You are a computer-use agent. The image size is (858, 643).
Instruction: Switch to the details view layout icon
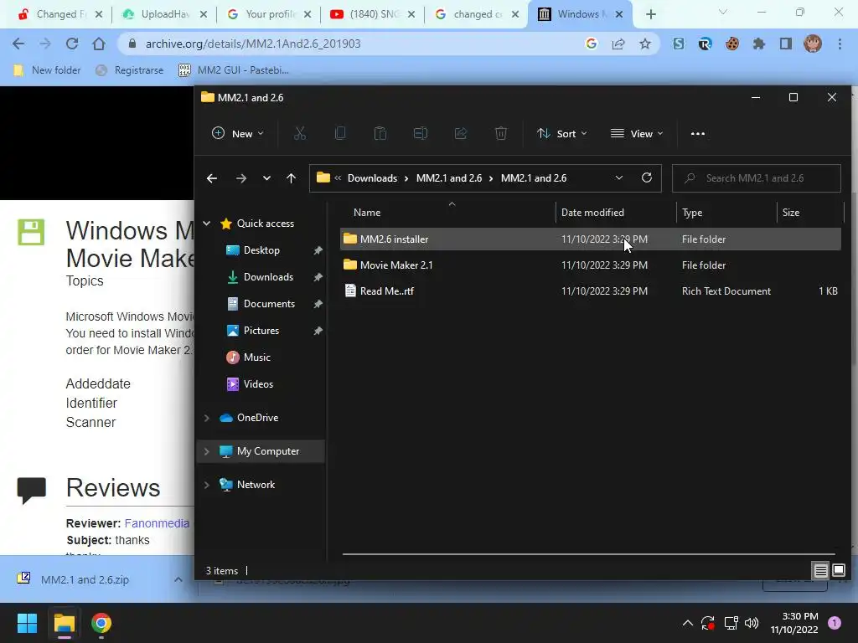(820, 571)
